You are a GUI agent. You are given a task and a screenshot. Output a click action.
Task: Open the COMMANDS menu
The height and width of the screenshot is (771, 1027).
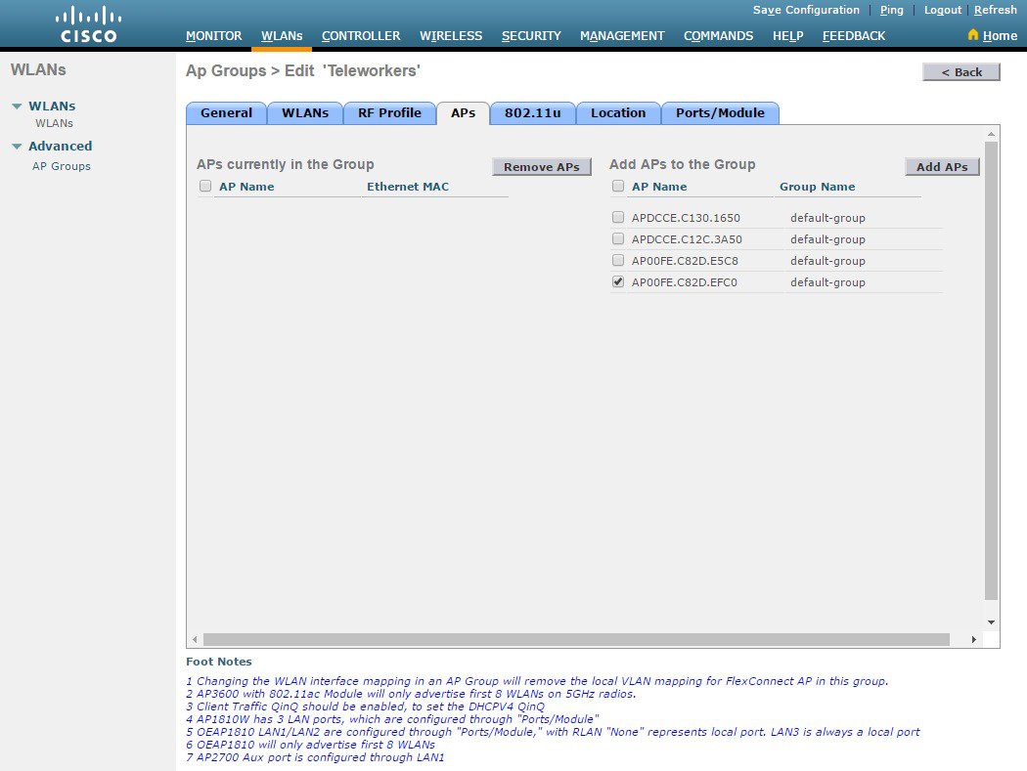719,36
